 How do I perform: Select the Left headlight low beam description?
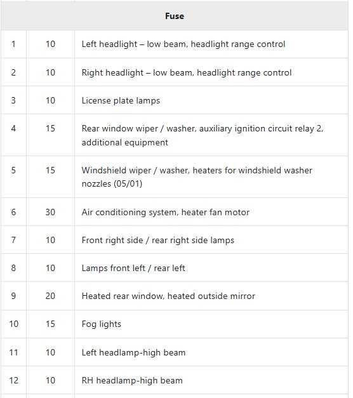[x=183, y=44]
